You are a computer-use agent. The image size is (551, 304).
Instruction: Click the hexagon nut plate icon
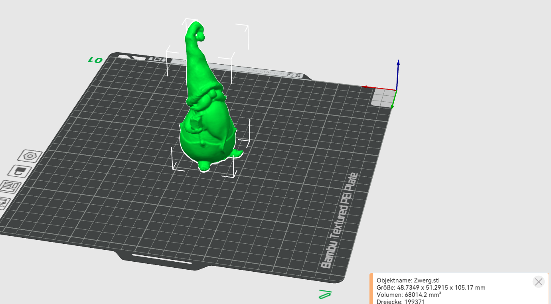tap(30, 156)
